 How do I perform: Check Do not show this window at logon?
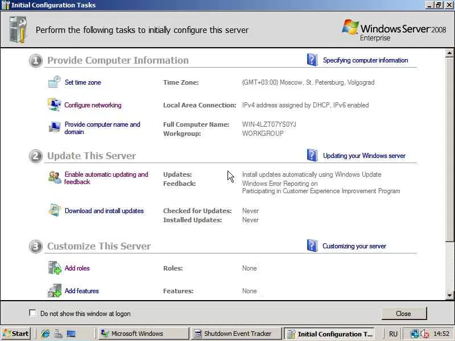[33, 313]
